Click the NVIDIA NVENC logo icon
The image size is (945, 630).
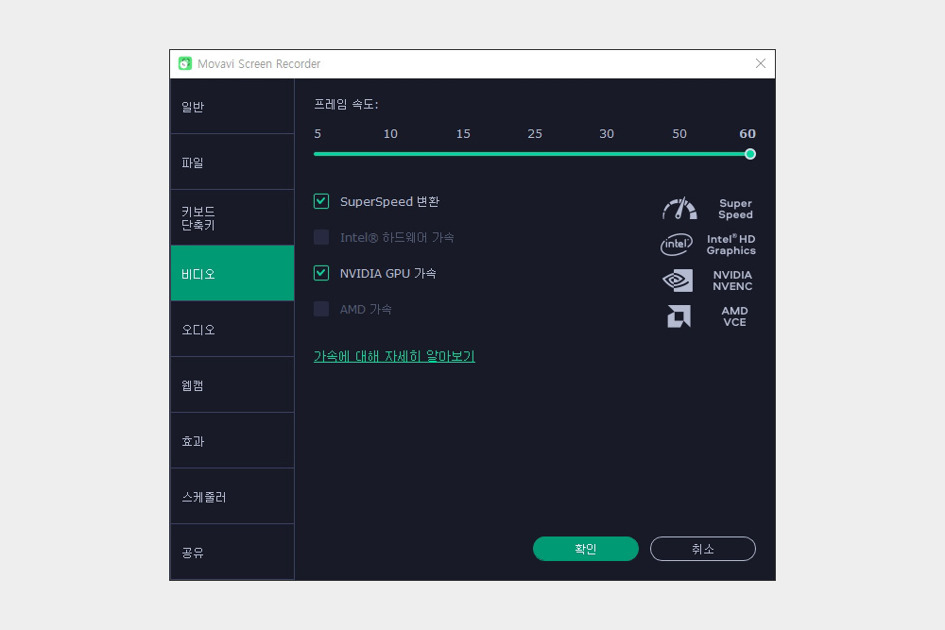pos(678,281)
